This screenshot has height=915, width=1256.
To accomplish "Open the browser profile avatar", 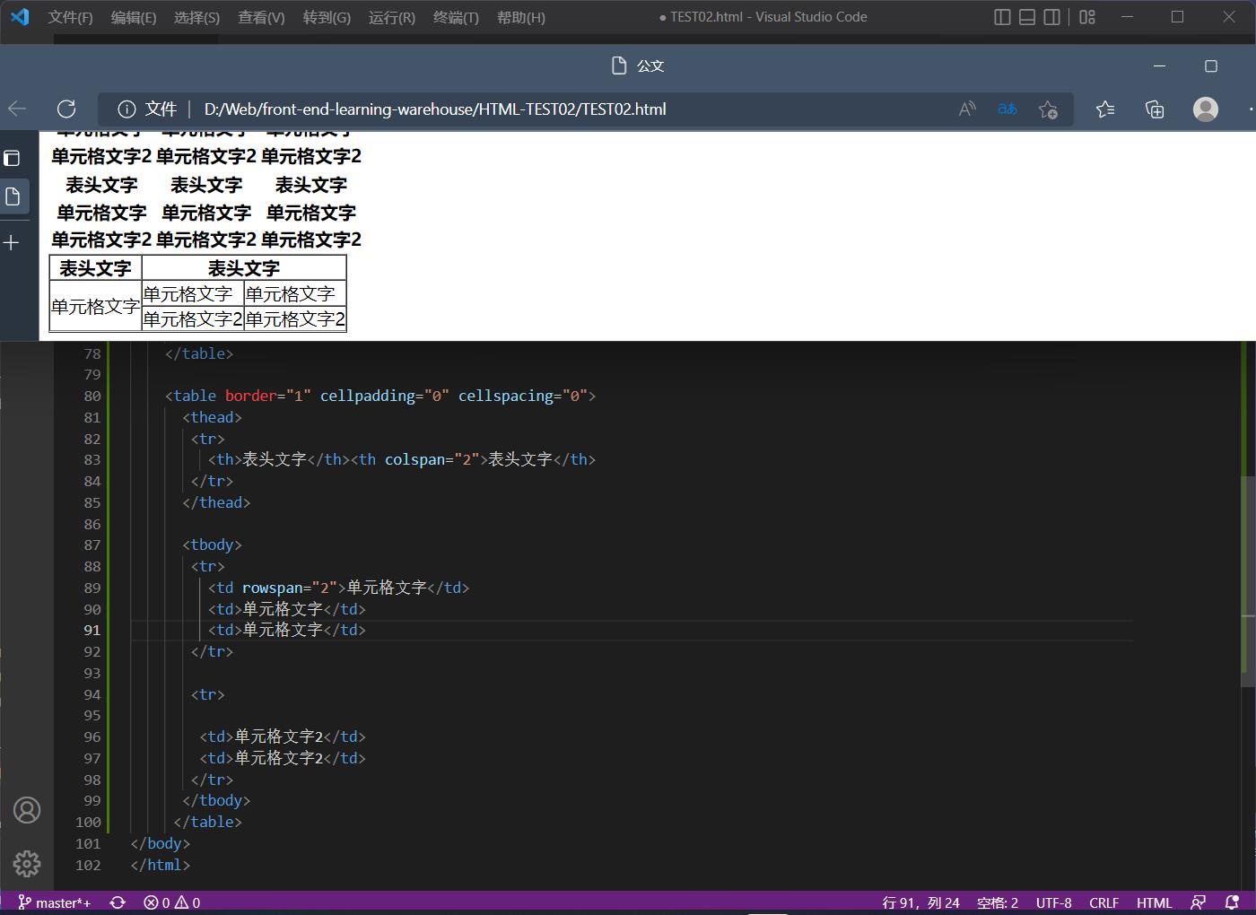I will (x=1205, y=109).
